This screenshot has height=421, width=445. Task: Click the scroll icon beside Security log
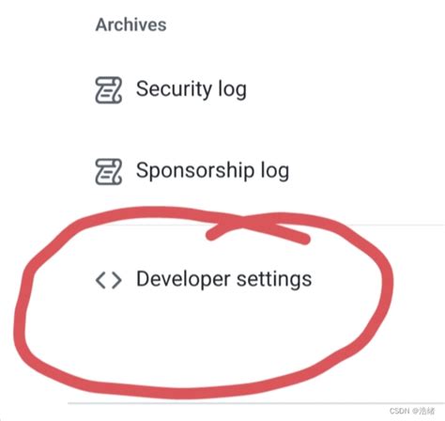click(108, 90)
